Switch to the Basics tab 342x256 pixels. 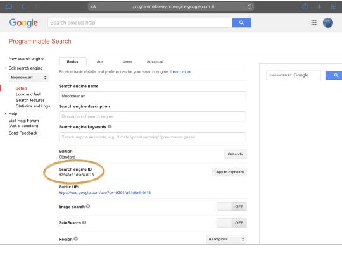point(72,61)
